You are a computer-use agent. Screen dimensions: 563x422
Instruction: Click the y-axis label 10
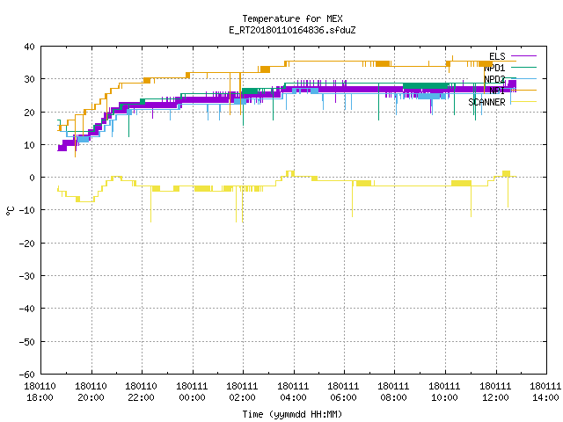click(29, 145)
